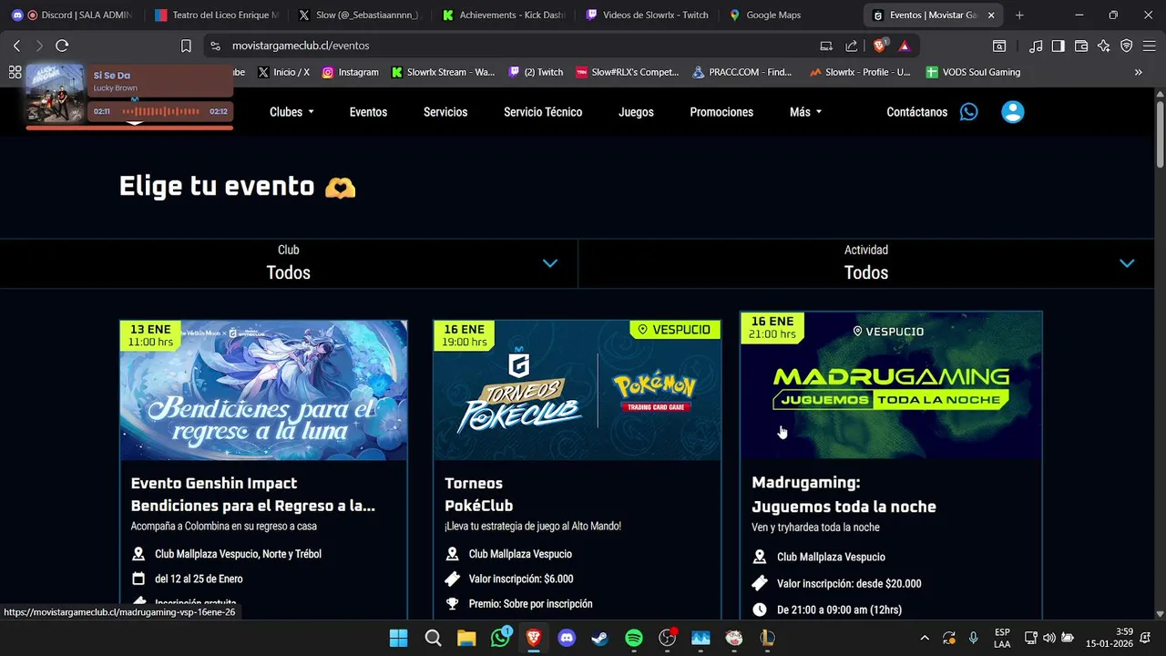Open the music note media control icon

coord(1036,46)
